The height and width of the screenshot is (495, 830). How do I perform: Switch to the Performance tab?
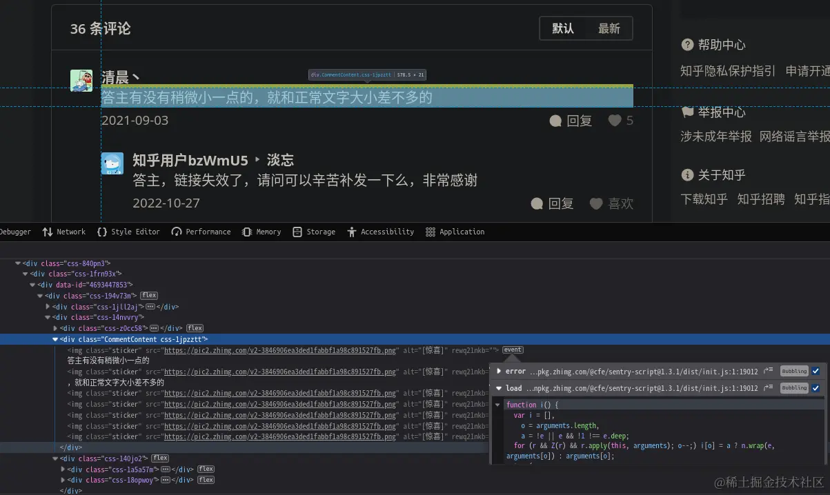201,232
